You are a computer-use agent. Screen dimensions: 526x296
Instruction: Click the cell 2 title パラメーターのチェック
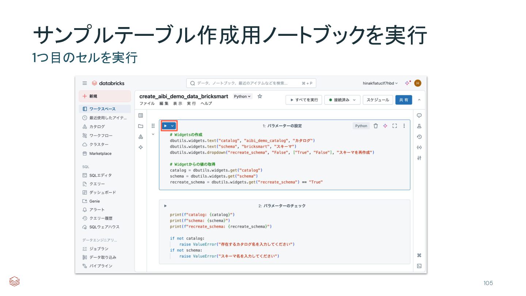(x=285, y=206)
